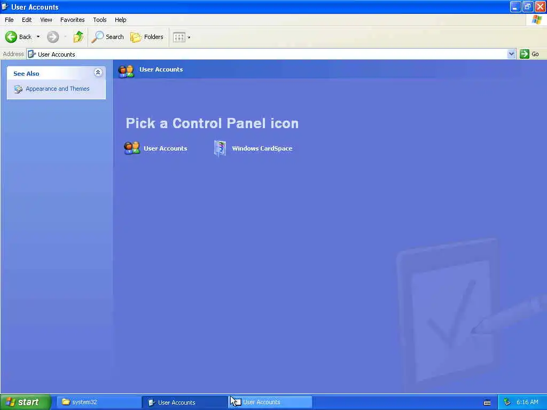Close the User Accounts window
This screenshot has width=547, height=410.
(x=540, y=6)
